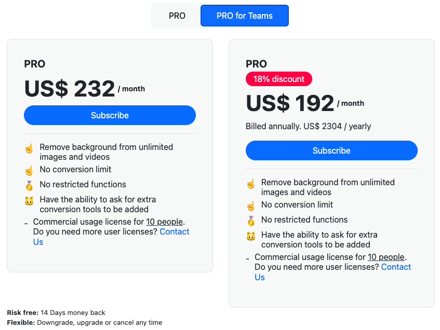This screenshot has height=330, width=440.
Task: Open Contact Us link in monthly plan card
Action: 111,237
